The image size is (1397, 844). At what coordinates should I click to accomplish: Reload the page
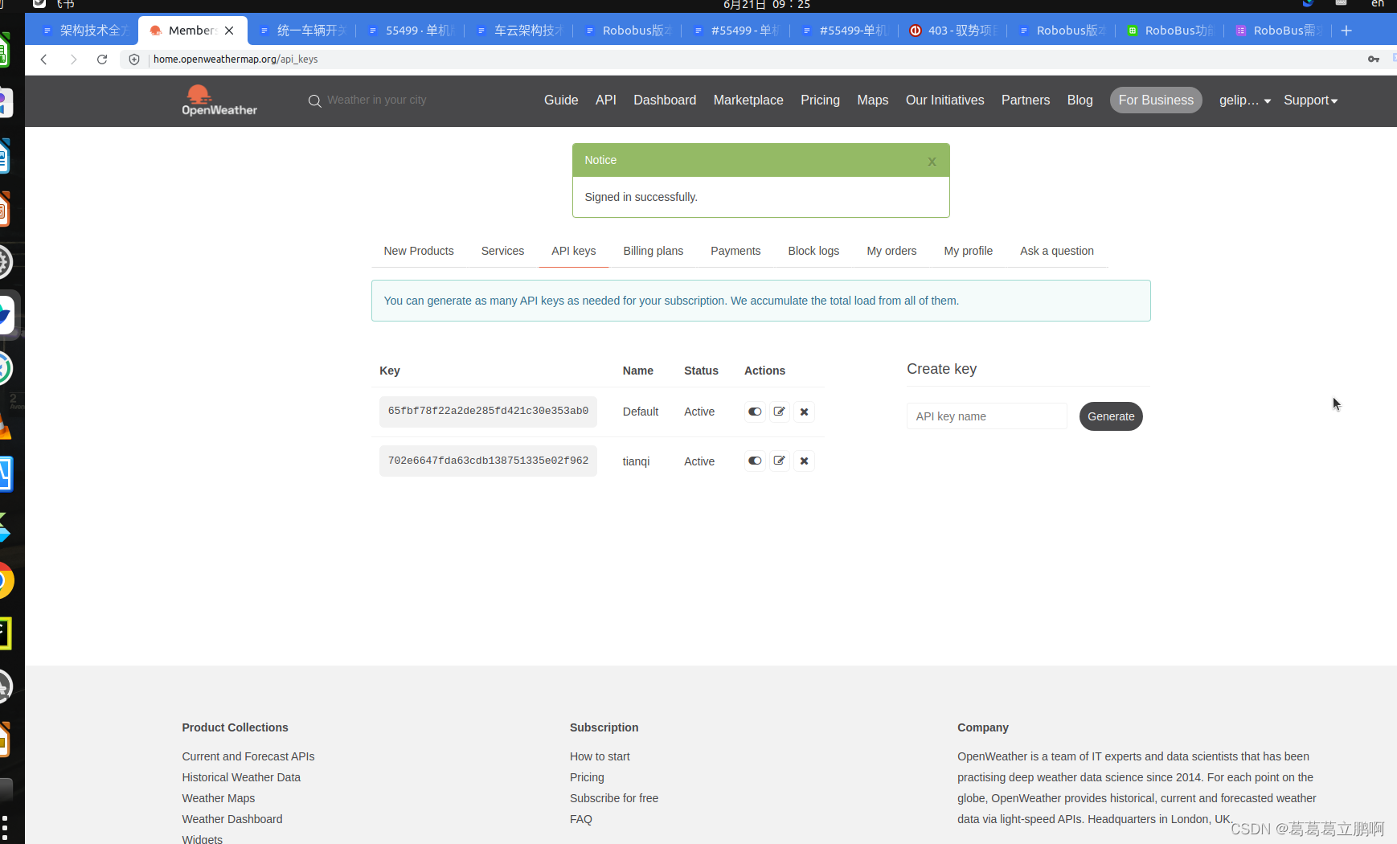point(102,59)
